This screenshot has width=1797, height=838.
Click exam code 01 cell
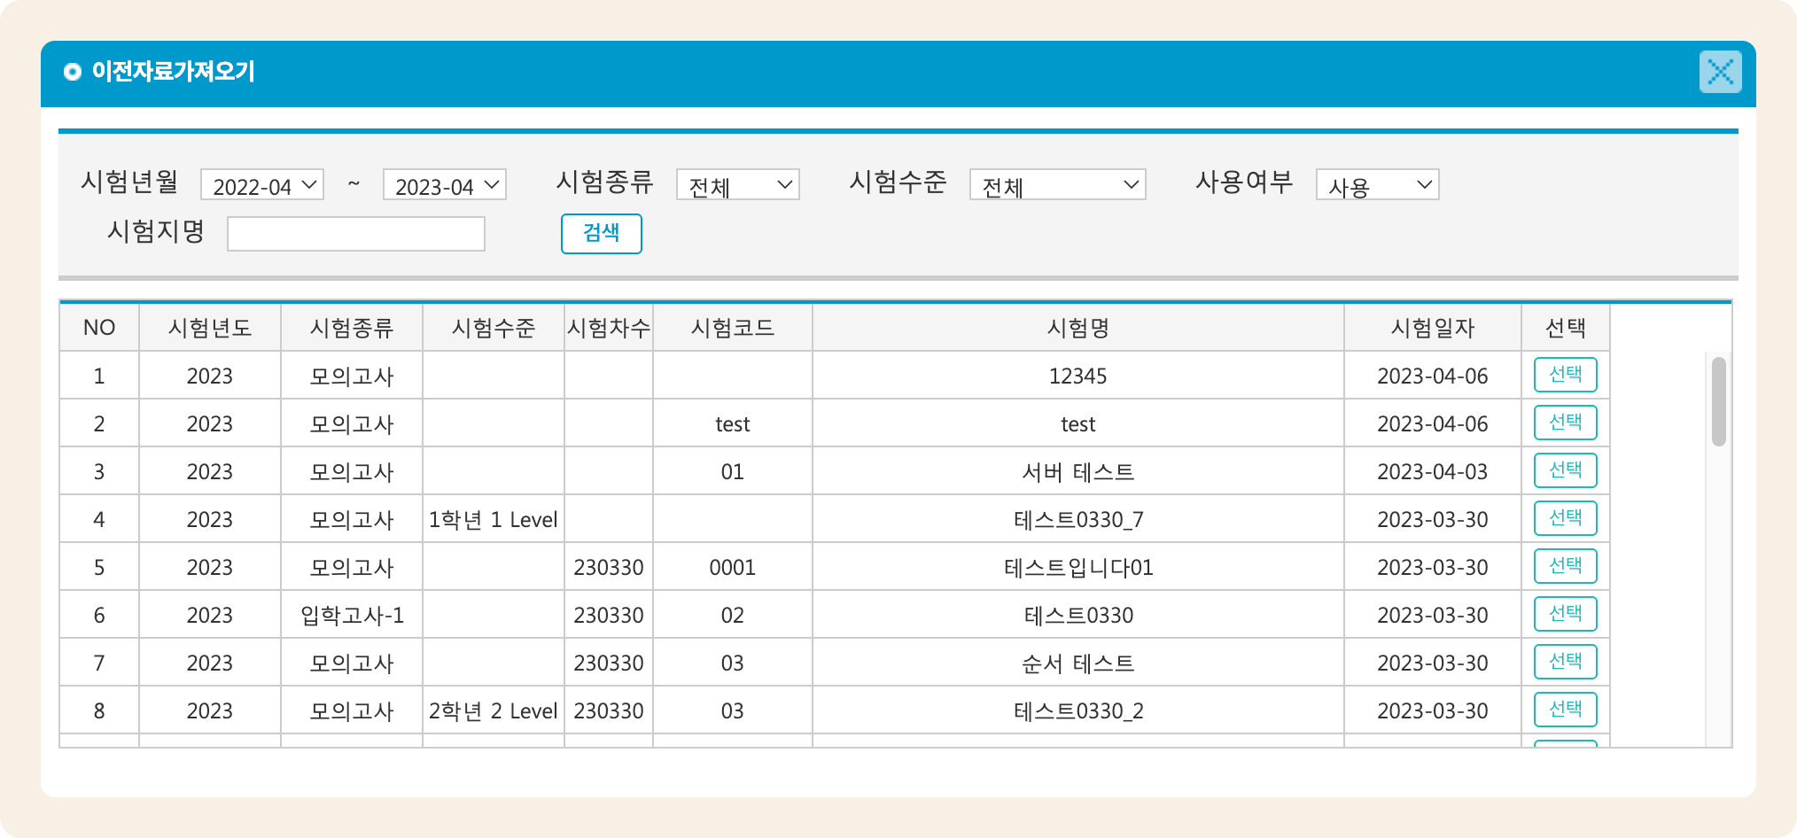[x=733, y=471]
